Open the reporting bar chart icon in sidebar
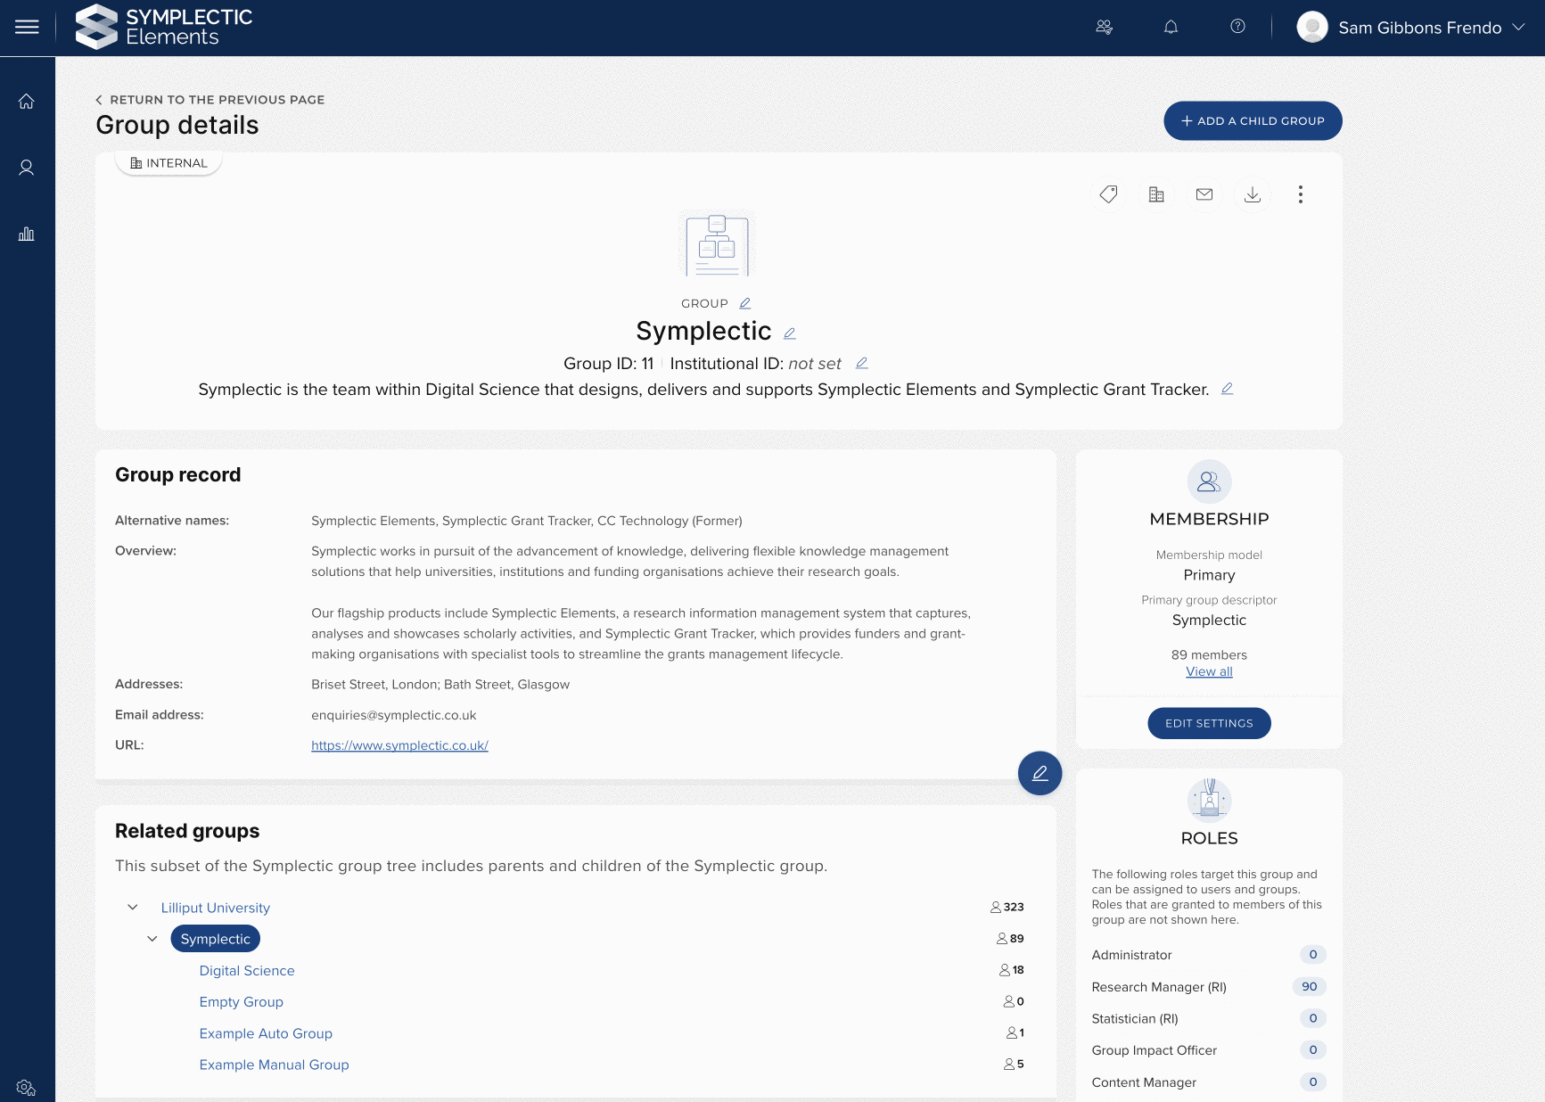 point(27,234)
